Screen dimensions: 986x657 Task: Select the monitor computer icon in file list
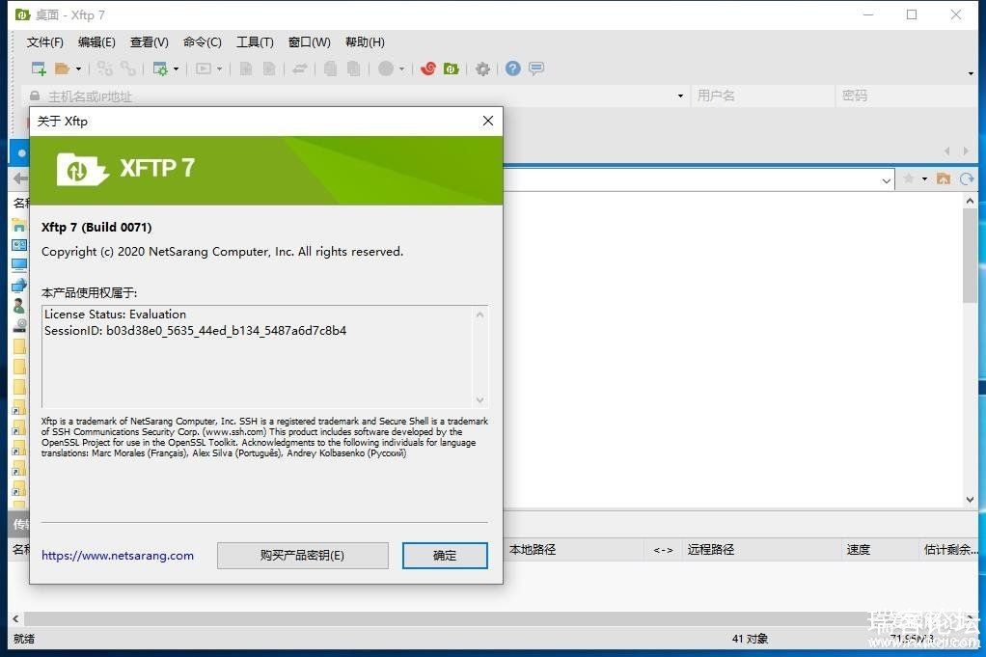click(19, 264)
